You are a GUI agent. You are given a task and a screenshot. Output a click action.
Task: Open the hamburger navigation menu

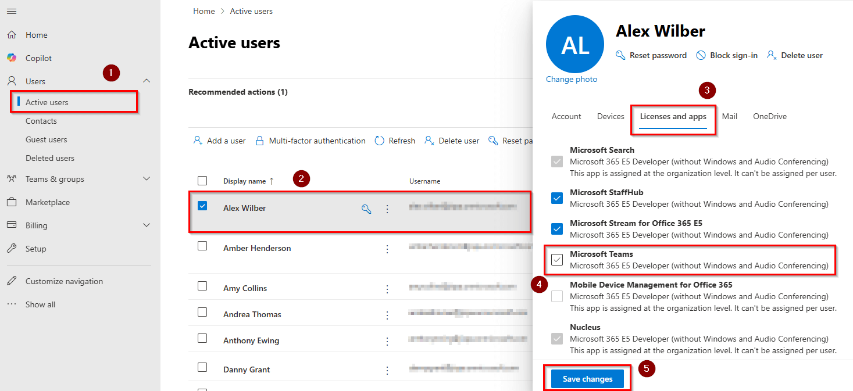pyautogui.click(x=11, y=10)
